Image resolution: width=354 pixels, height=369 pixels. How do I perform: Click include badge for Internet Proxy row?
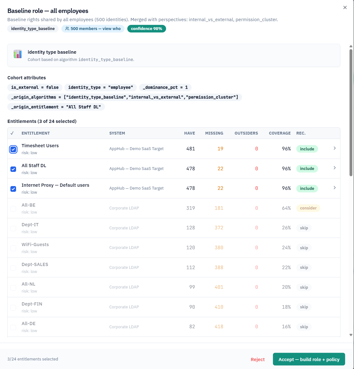point(307,189)
